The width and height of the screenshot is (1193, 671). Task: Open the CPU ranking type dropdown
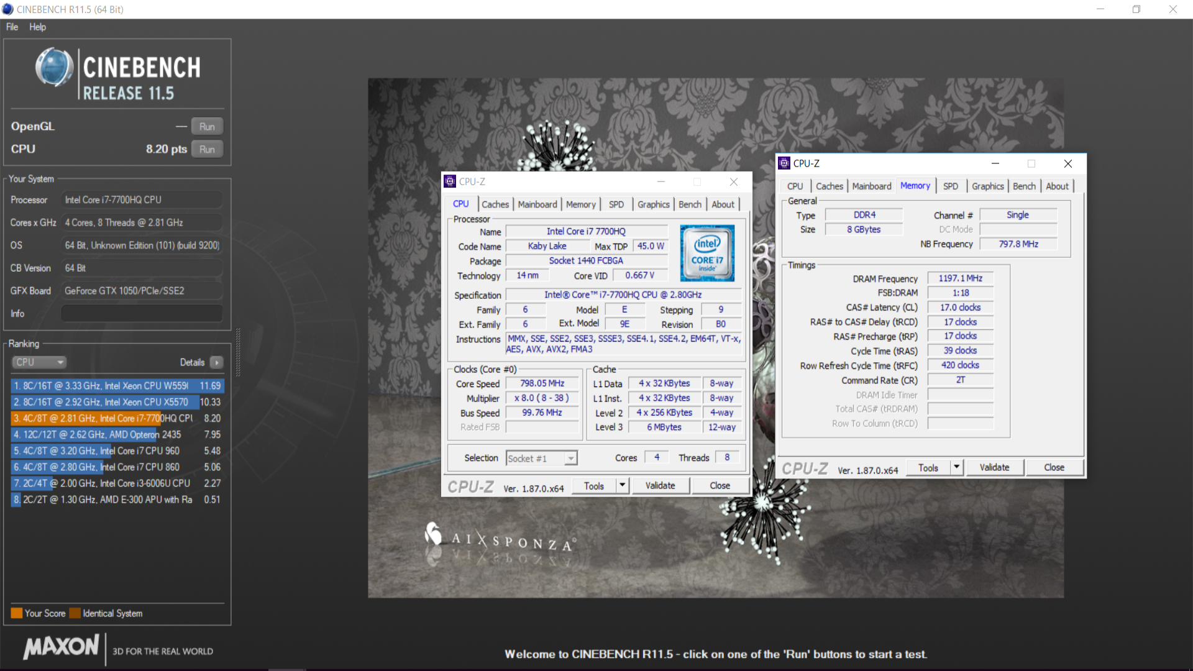click(39, 362)
